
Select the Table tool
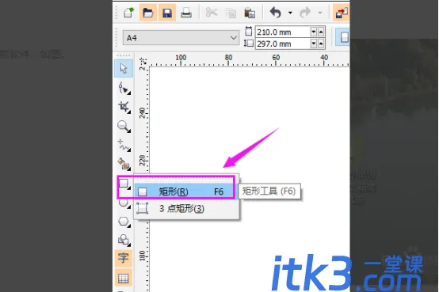(124, 278)
